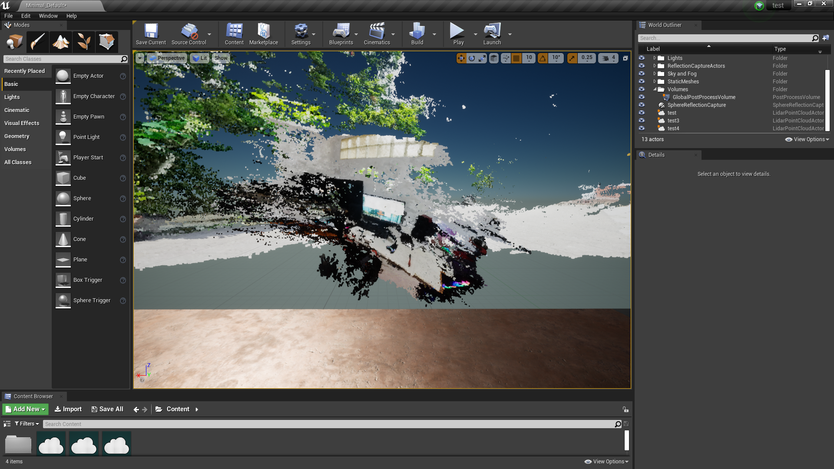Select the Foliage mode icon
This screenshot has height=469, width=834.
pyautogui.click(x=84, y=42)
